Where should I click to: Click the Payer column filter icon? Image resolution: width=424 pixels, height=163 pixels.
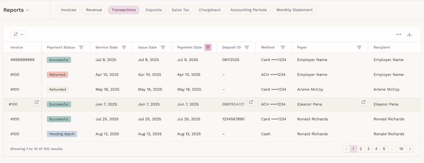359,47
